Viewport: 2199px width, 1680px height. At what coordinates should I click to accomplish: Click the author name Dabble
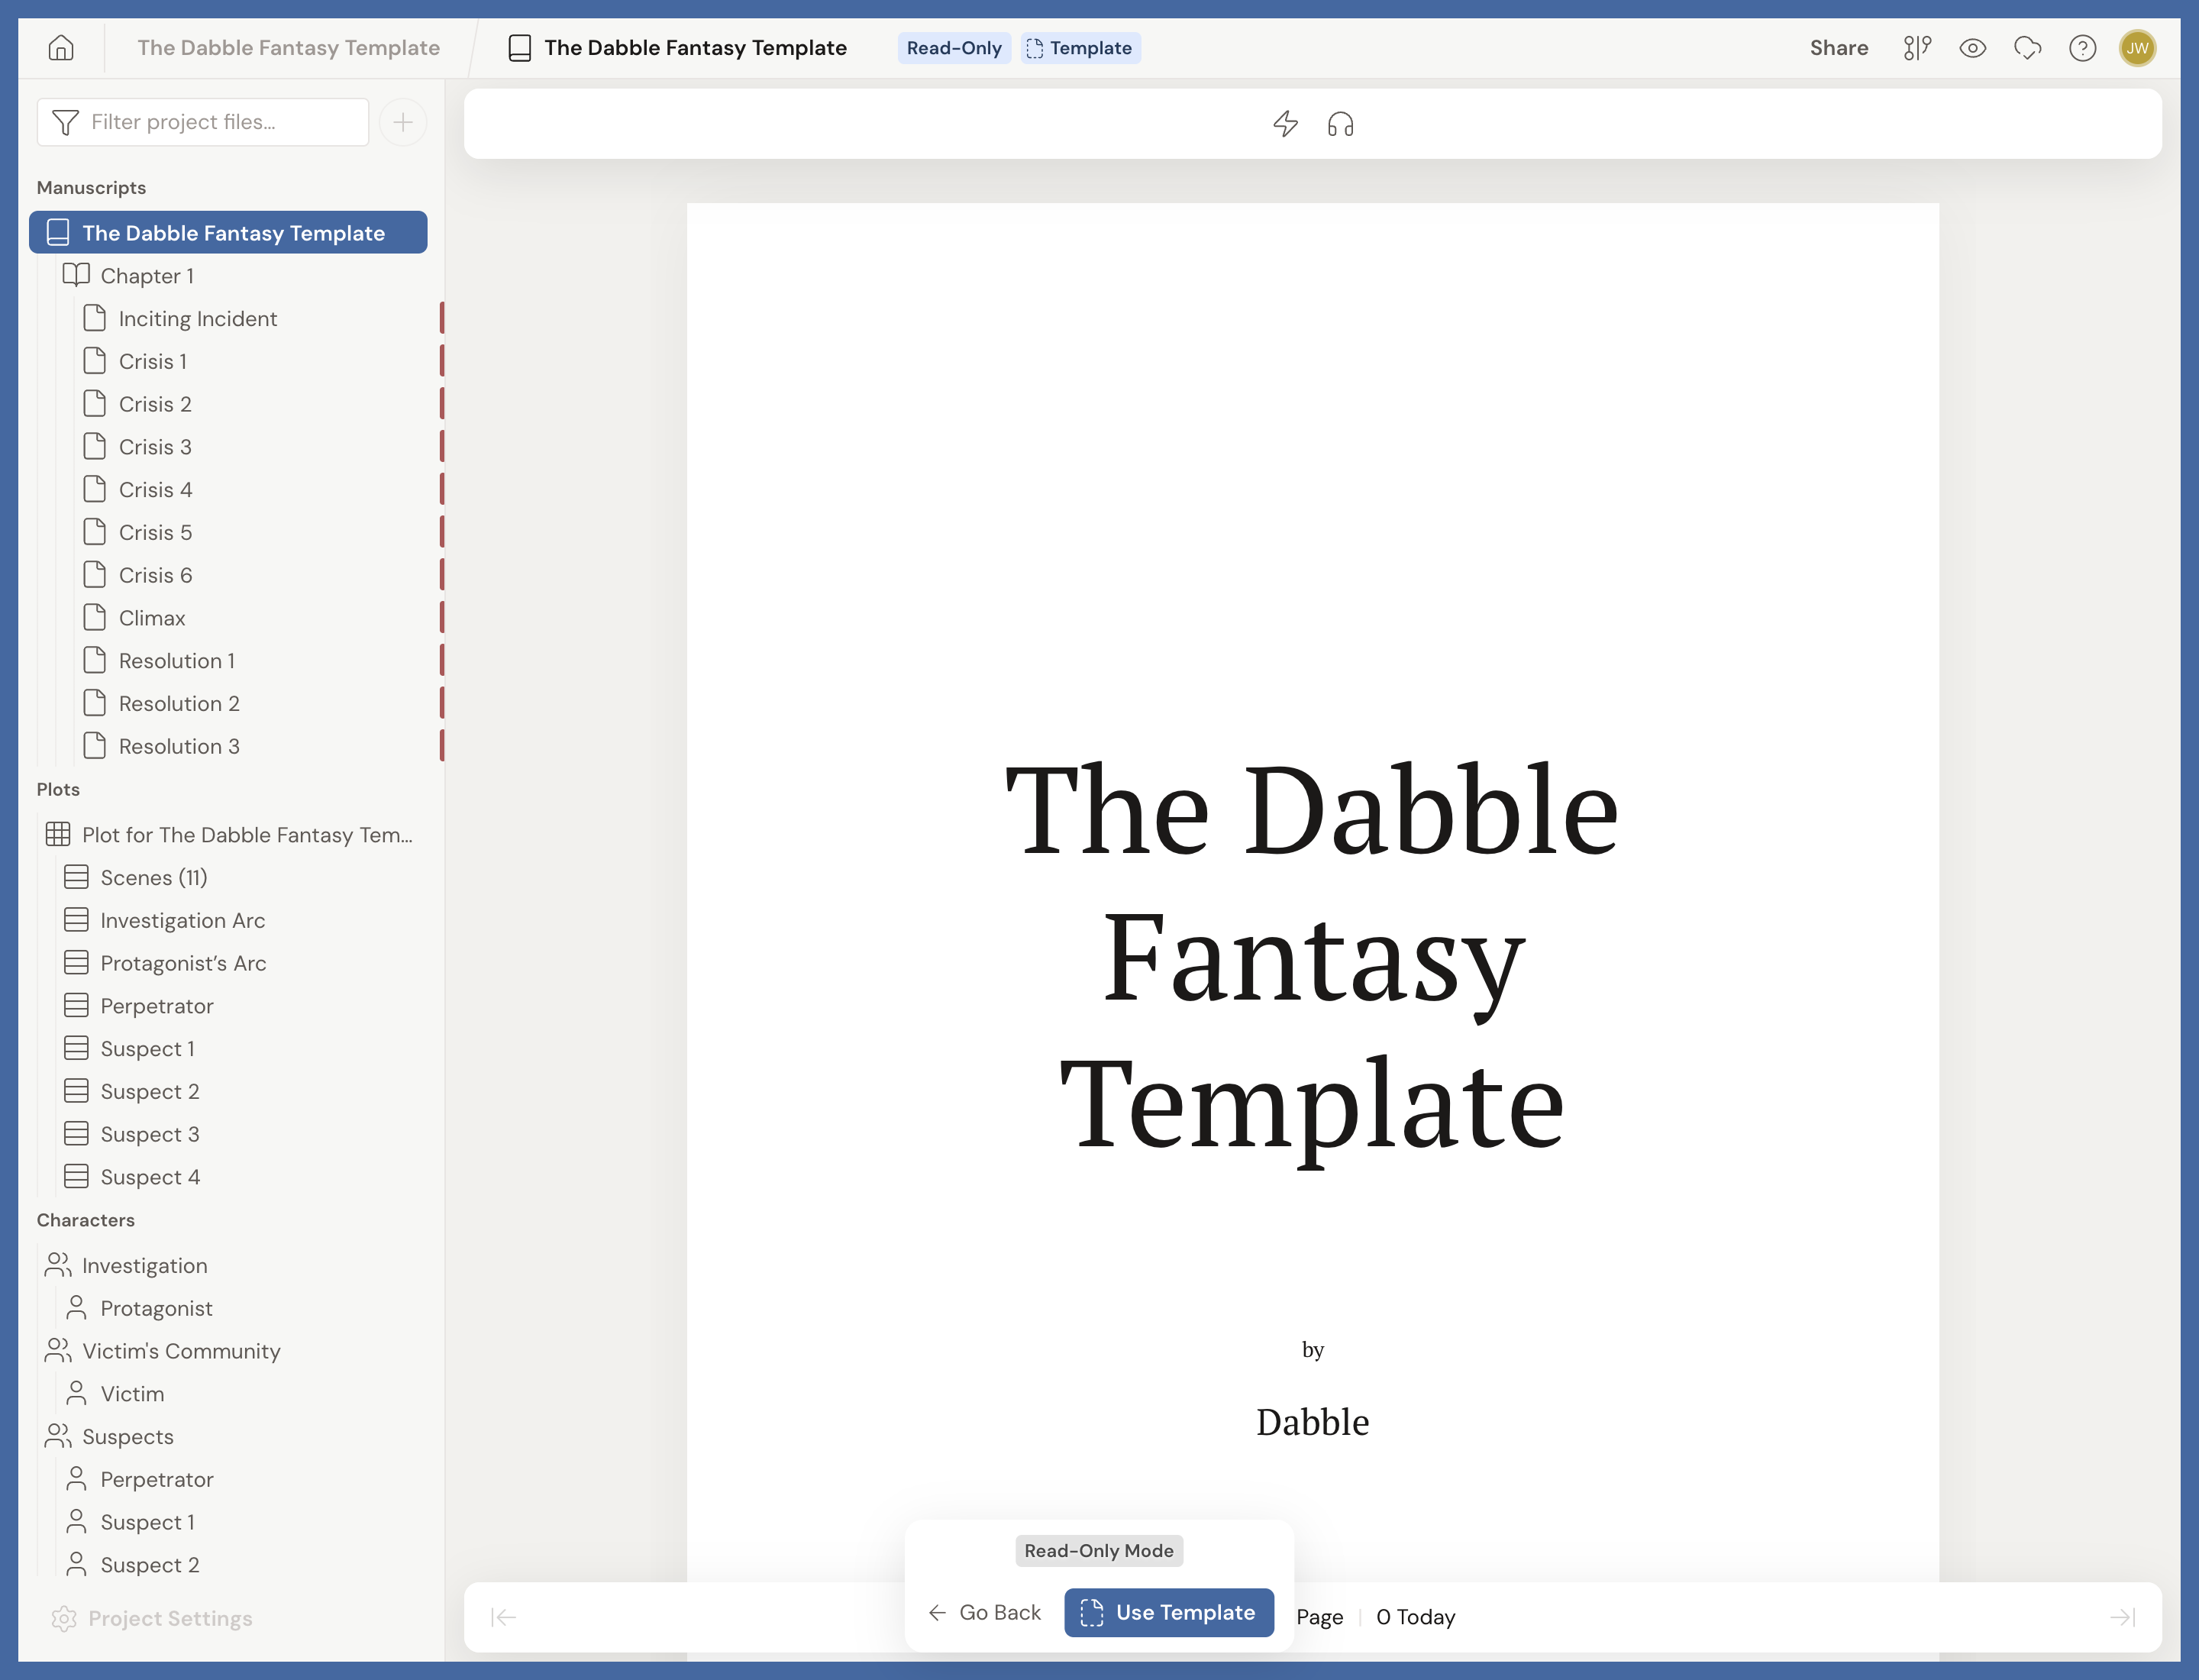pyautogui.click(x=1312, y=1421)
